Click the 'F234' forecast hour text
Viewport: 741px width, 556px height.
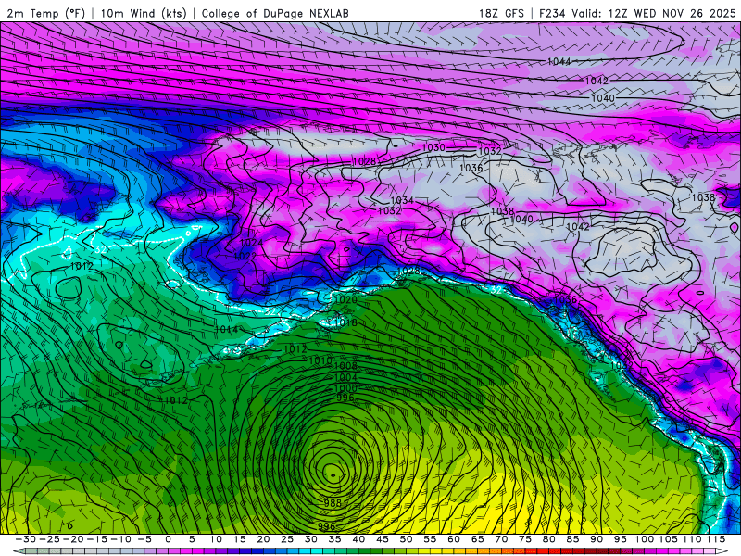point(552,13)
